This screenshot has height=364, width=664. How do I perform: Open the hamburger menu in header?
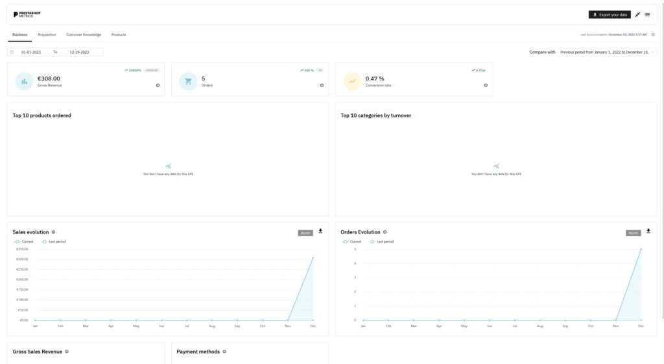click(648, 15)
